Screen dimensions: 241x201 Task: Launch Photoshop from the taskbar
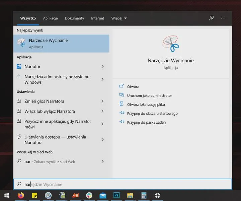tap(116, 195)
